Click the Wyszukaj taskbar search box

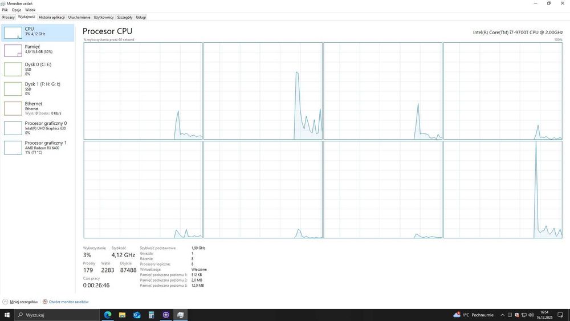pos(56,315)
